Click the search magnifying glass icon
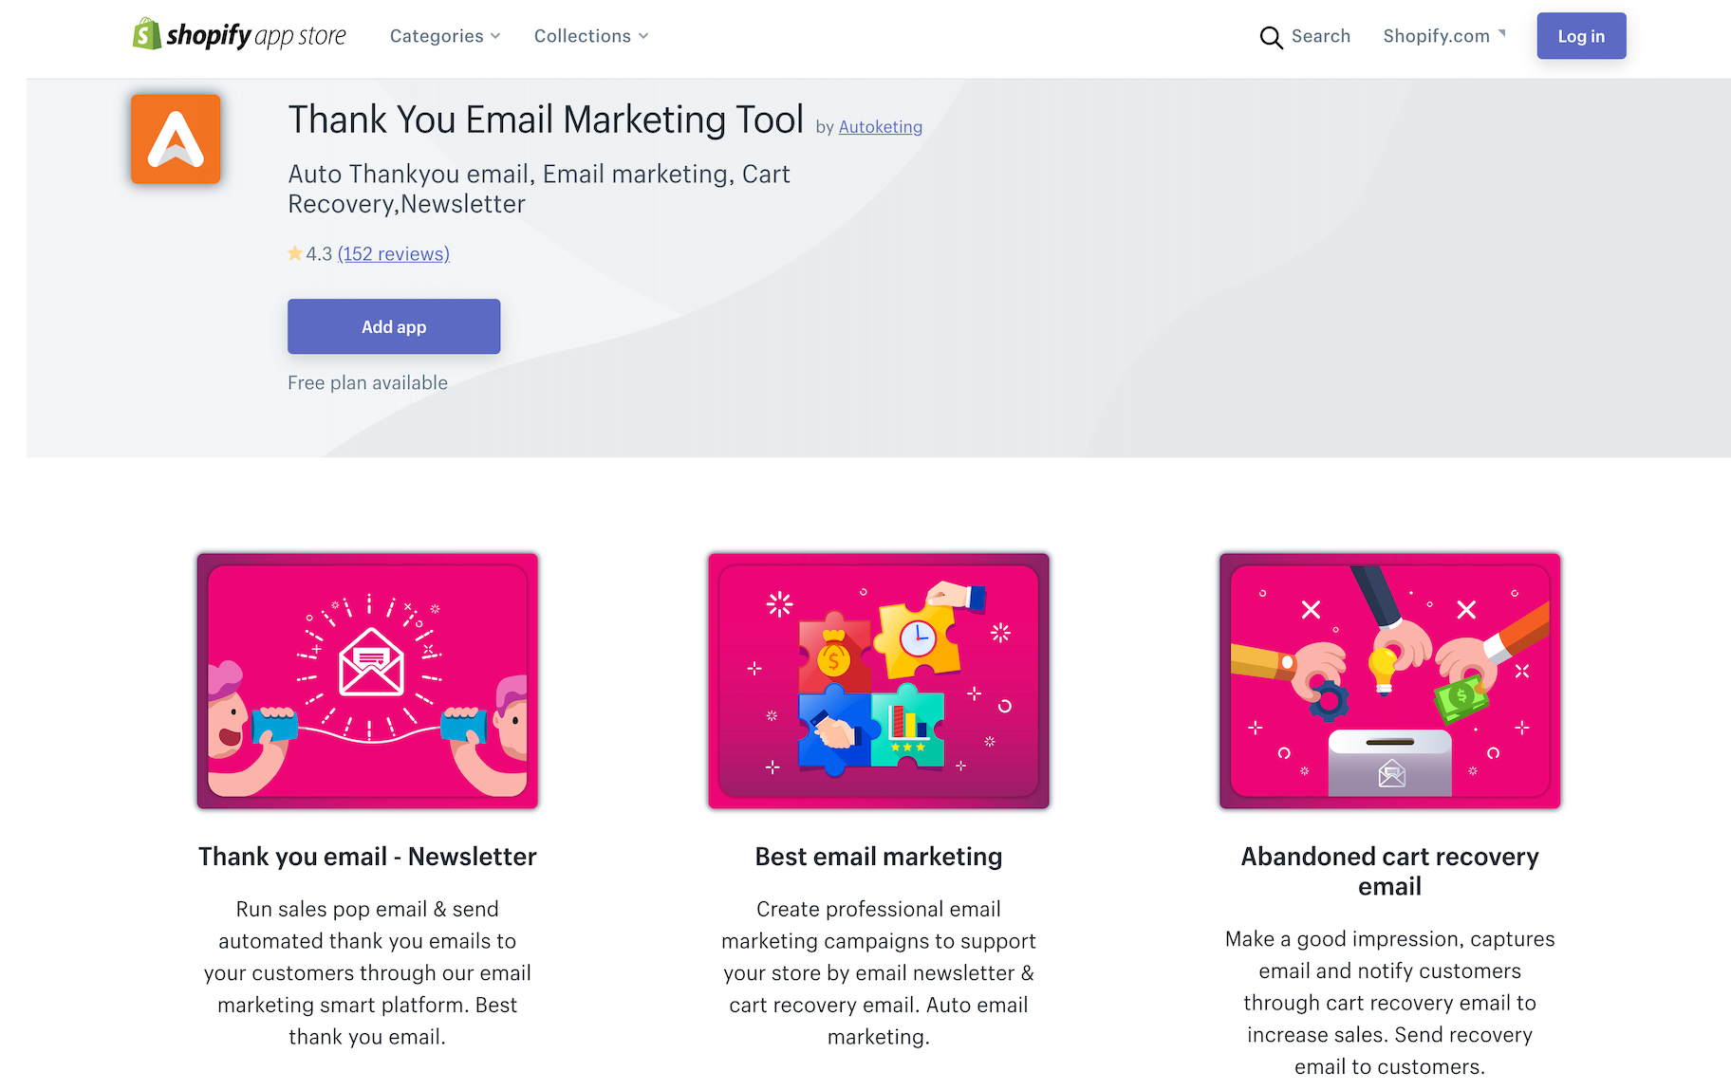Viewport: 1731px width, 1090px height. [1271, 37]
